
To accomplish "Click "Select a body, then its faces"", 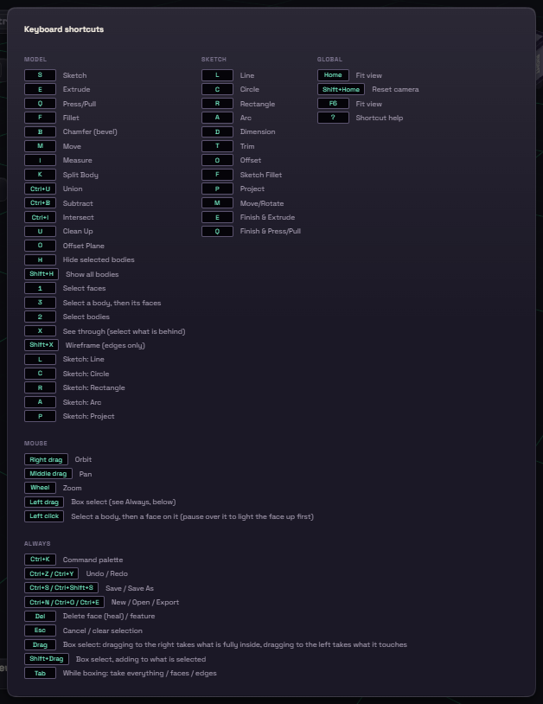I will (112, 303).
